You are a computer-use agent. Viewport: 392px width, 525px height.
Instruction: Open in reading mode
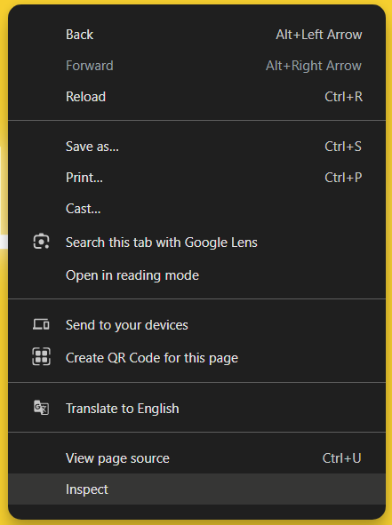point(197,275)
